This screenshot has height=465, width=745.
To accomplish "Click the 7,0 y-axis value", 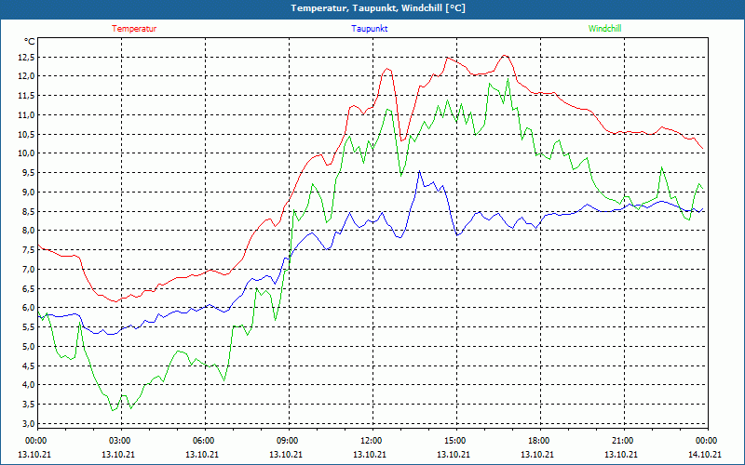I will point(29,269).
